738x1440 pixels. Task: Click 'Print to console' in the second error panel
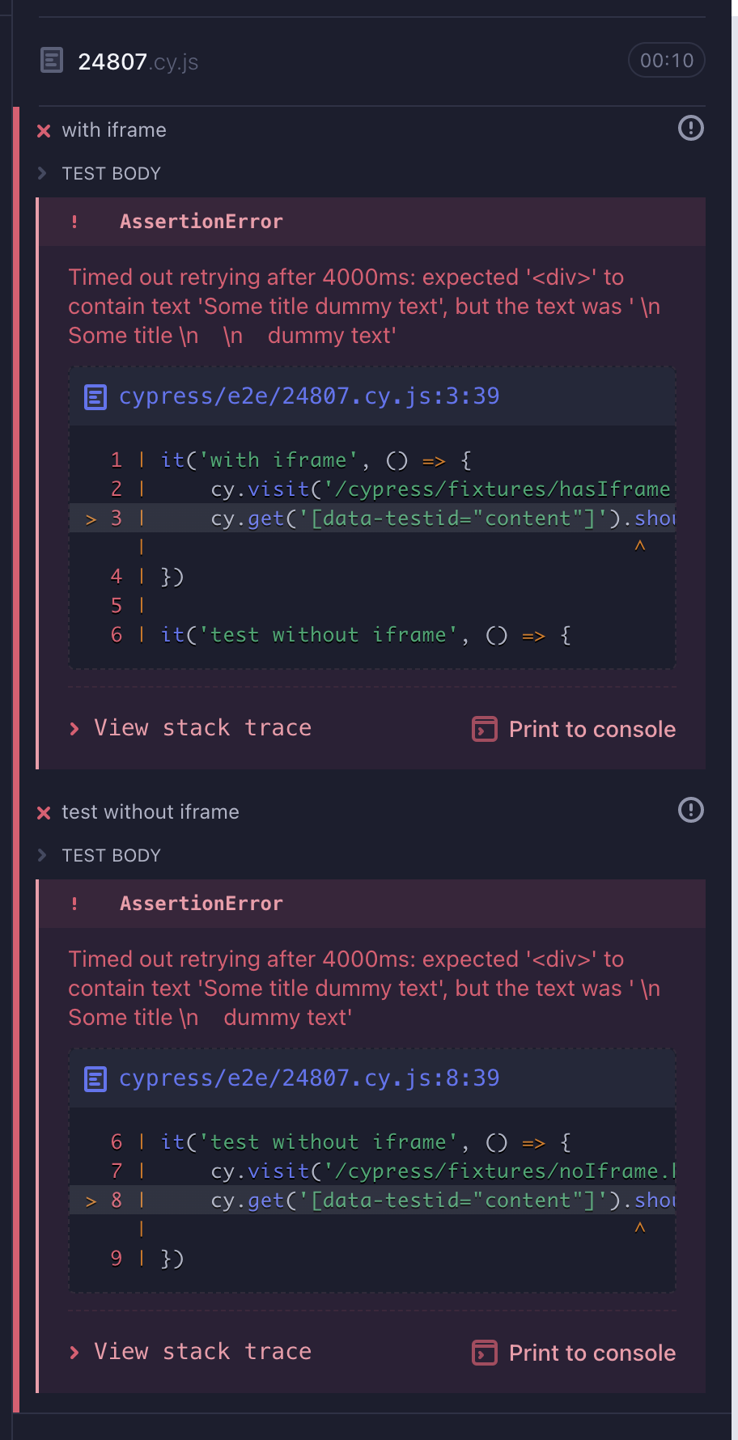[592, 1353]
